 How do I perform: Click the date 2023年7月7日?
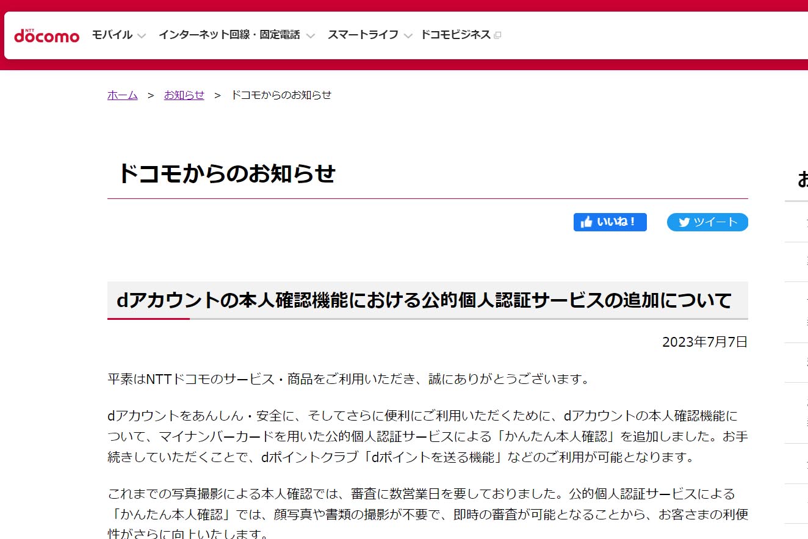[x=704, y=342]
